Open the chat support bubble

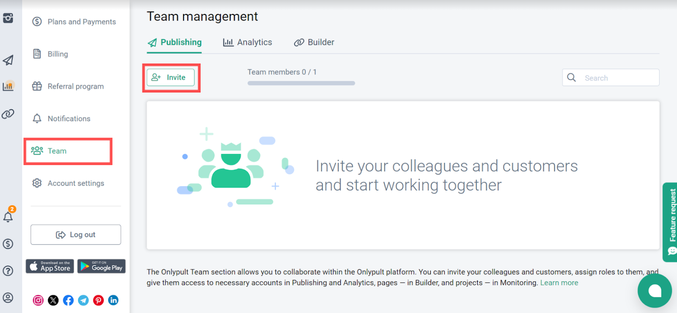click(654, 291)
